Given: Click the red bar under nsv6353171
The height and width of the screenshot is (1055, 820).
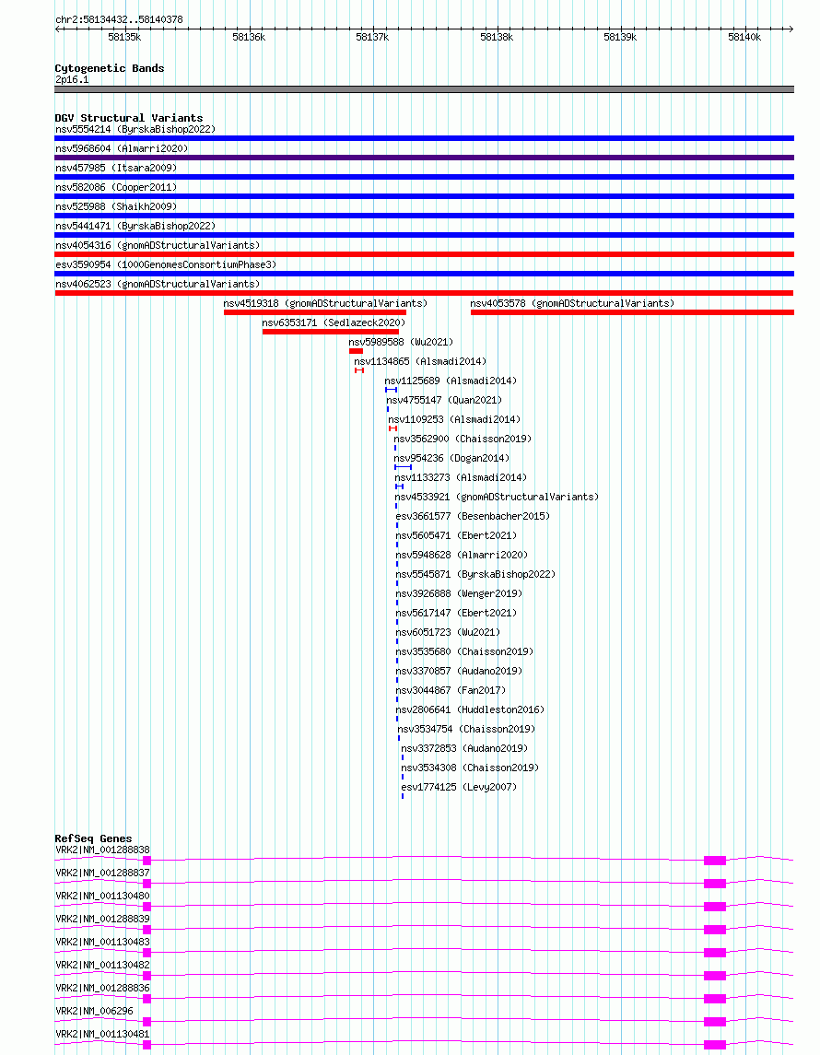Looking at the screenshot, I should (x=330, y=332).
